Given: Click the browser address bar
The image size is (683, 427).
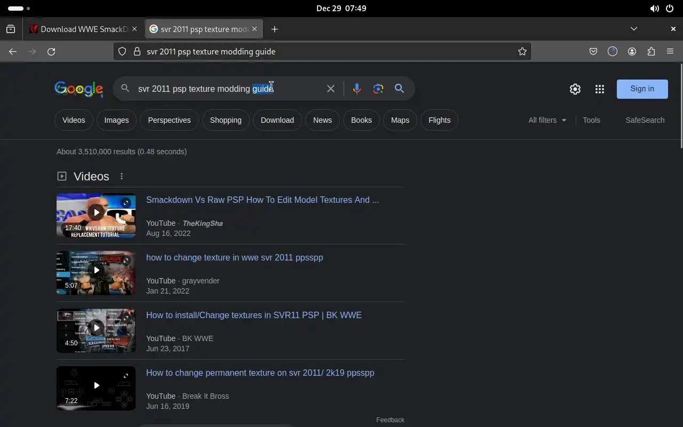Looking at the screenshot, I should point(322,51).
